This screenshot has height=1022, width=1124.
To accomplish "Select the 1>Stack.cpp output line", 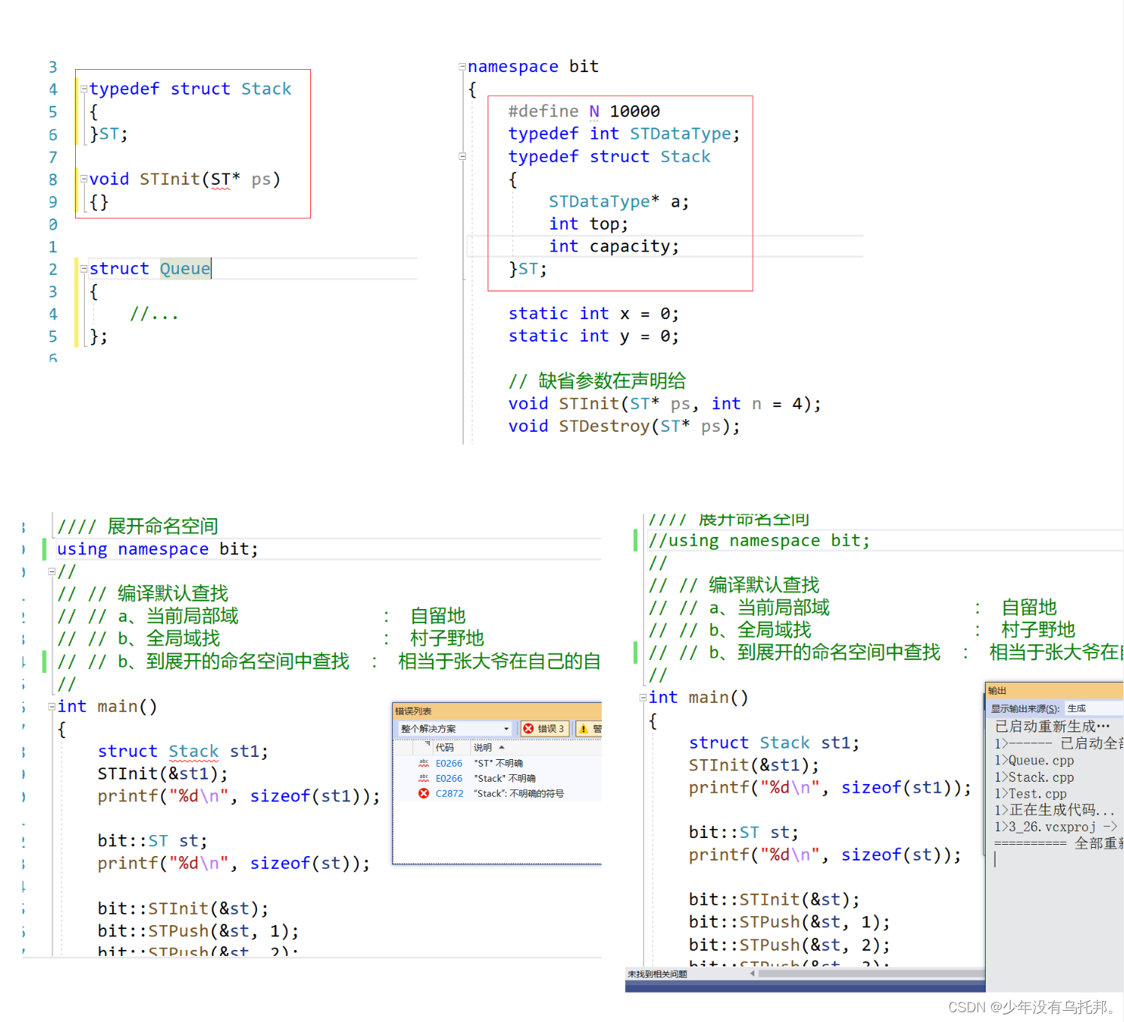I will click(x=1034, y=777).
